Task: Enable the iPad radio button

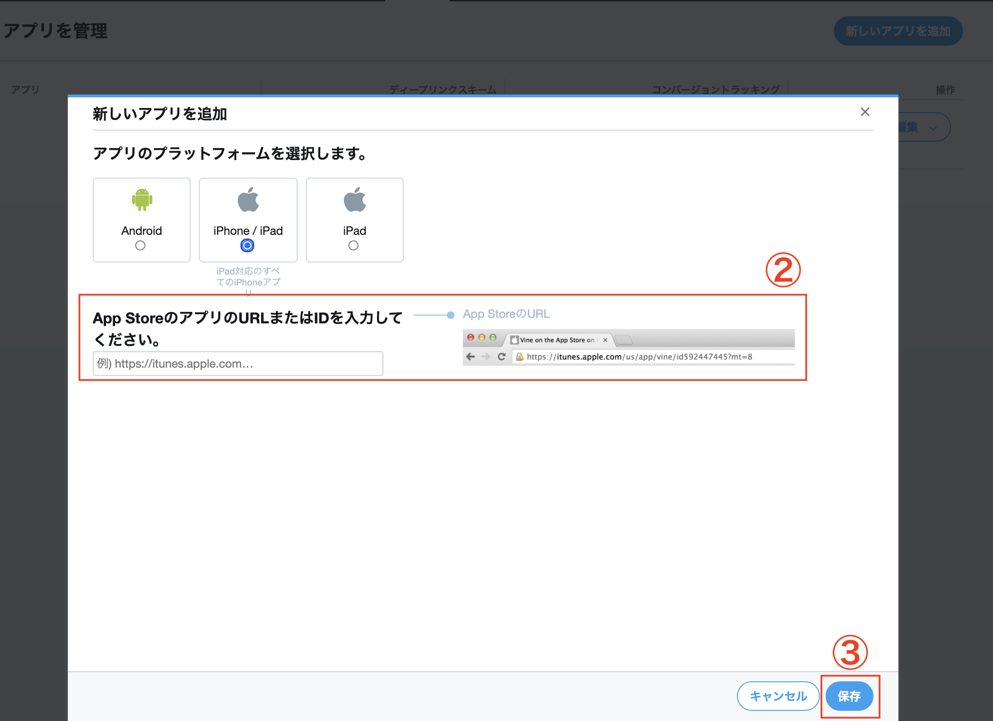Action: [353, 245]
